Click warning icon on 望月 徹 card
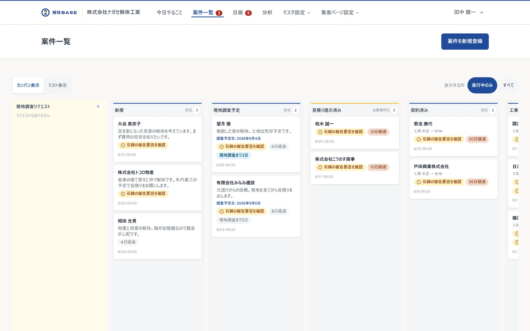The height and width of the screenshot is (331, 530). (x=222, y=147)
